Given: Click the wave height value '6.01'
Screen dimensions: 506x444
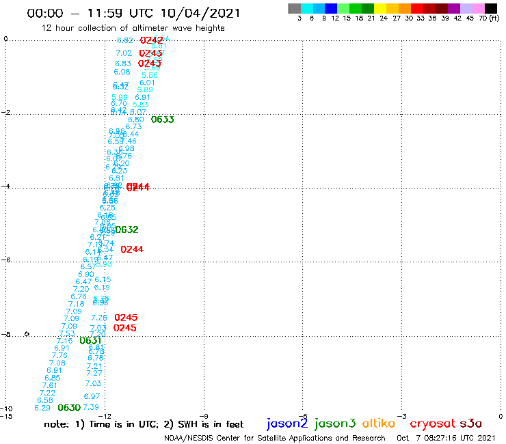Looking at the screenshot, I should click(x=147, y=83).
